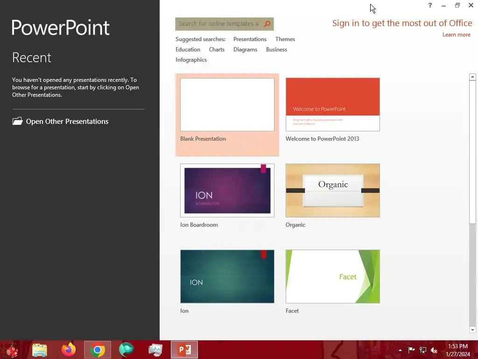This screenshot has width=478, height=359.
Task: Click the template list scrollbar thumb
Action: pos(472,152)
